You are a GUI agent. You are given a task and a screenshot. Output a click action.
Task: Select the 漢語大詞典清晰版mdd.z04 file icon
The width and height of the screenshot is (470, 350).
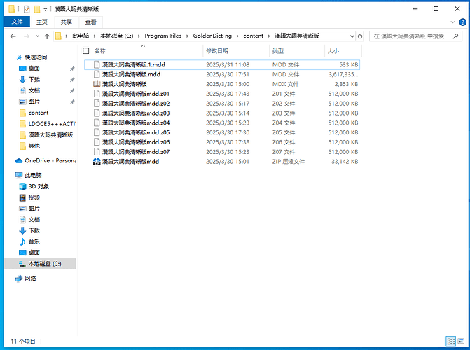97,122
